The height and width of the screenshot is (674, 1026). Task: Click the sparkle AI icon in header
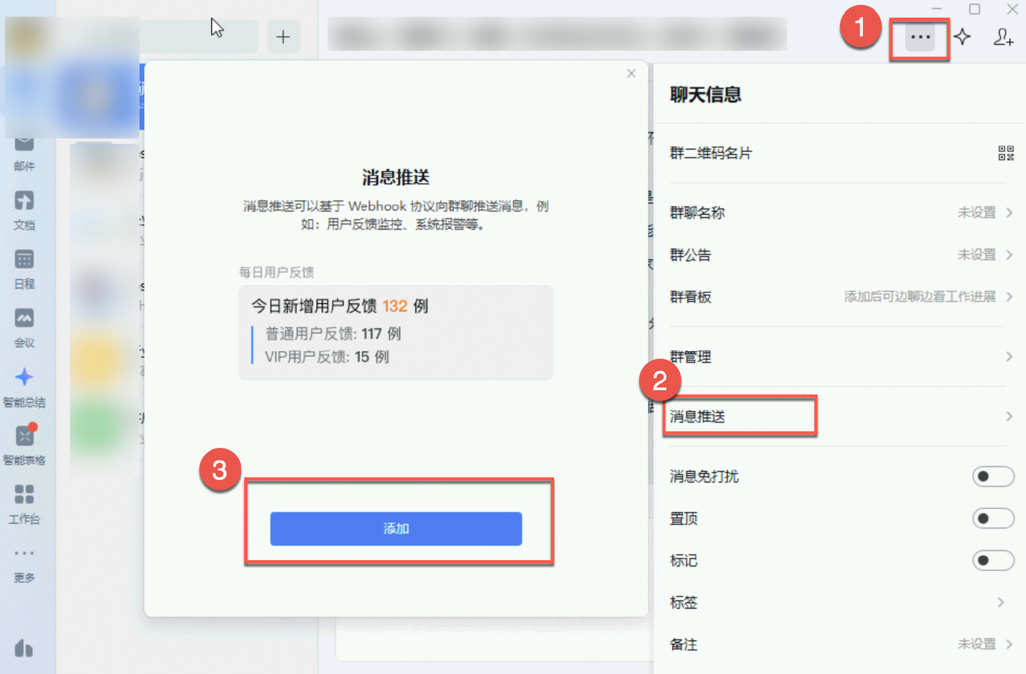tap(962, 37)
